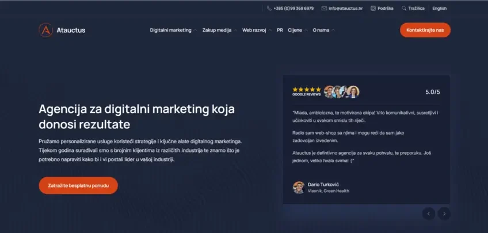
Task: Click the five gold stars rating
Action: coord(307,89)
